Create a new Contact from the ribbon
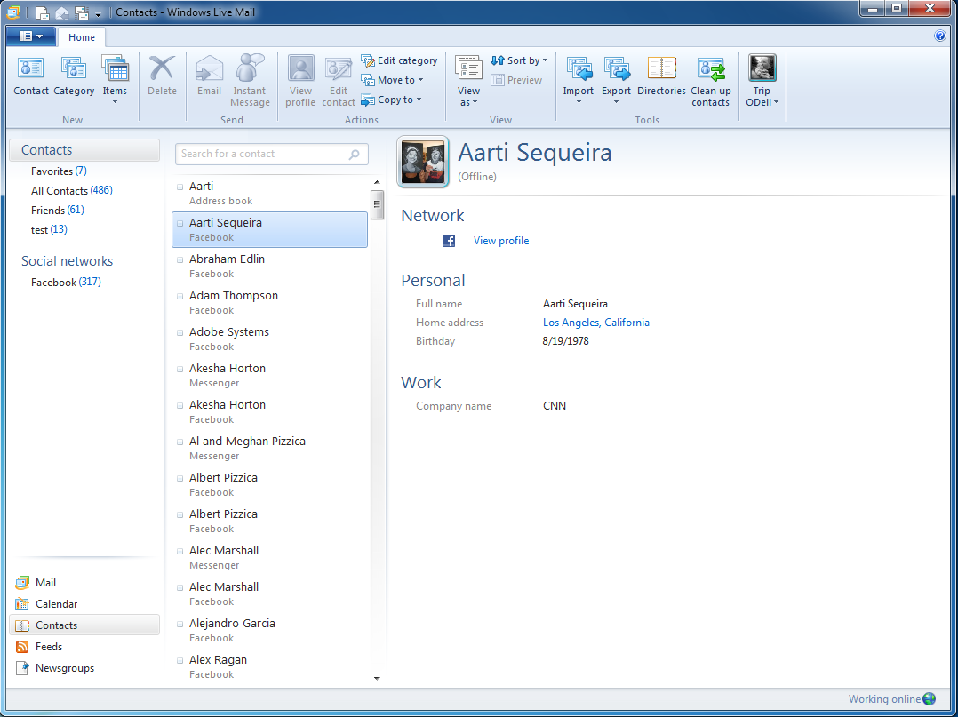 click(x=30, y=76)
